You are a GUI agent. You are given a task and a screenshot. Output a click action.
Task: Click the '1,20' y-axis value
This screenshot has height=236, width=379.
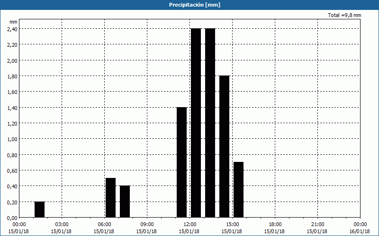pyautogui.click(x=12, y=123)
